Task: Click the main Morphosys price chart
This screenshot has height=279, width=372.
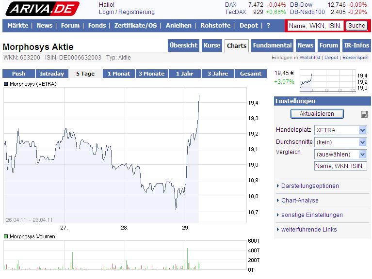Action: tap(125, 155)
